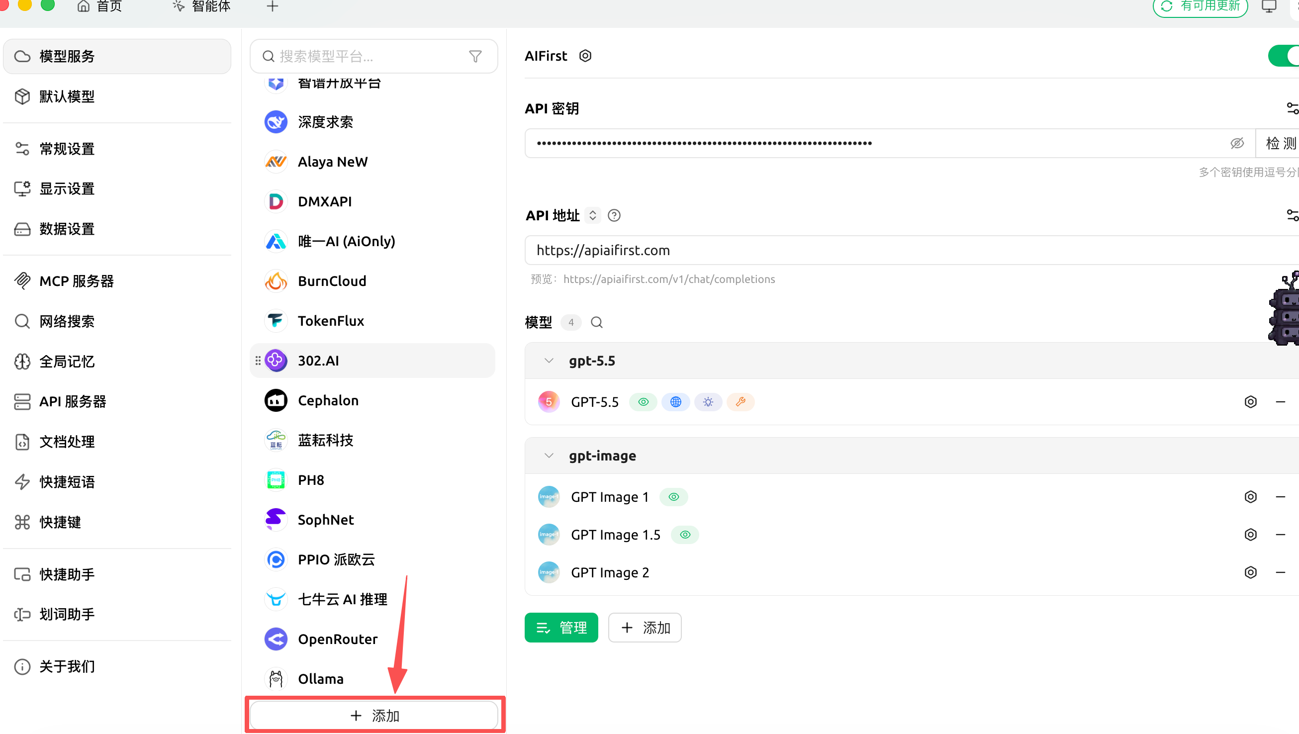This screenshot has width=1299, height=734.
Task: Open settings for GPT Image 2
Action: (1250, 573)
